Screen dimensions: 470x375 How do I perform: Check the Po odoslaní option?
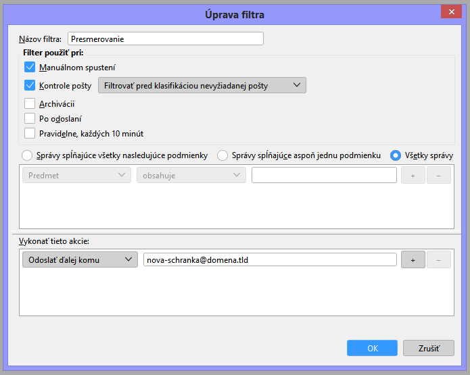point(30,119)
